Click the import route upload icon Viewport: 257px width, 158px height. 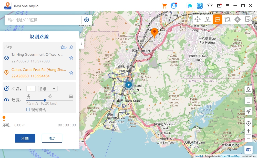(x=71, y=47)
